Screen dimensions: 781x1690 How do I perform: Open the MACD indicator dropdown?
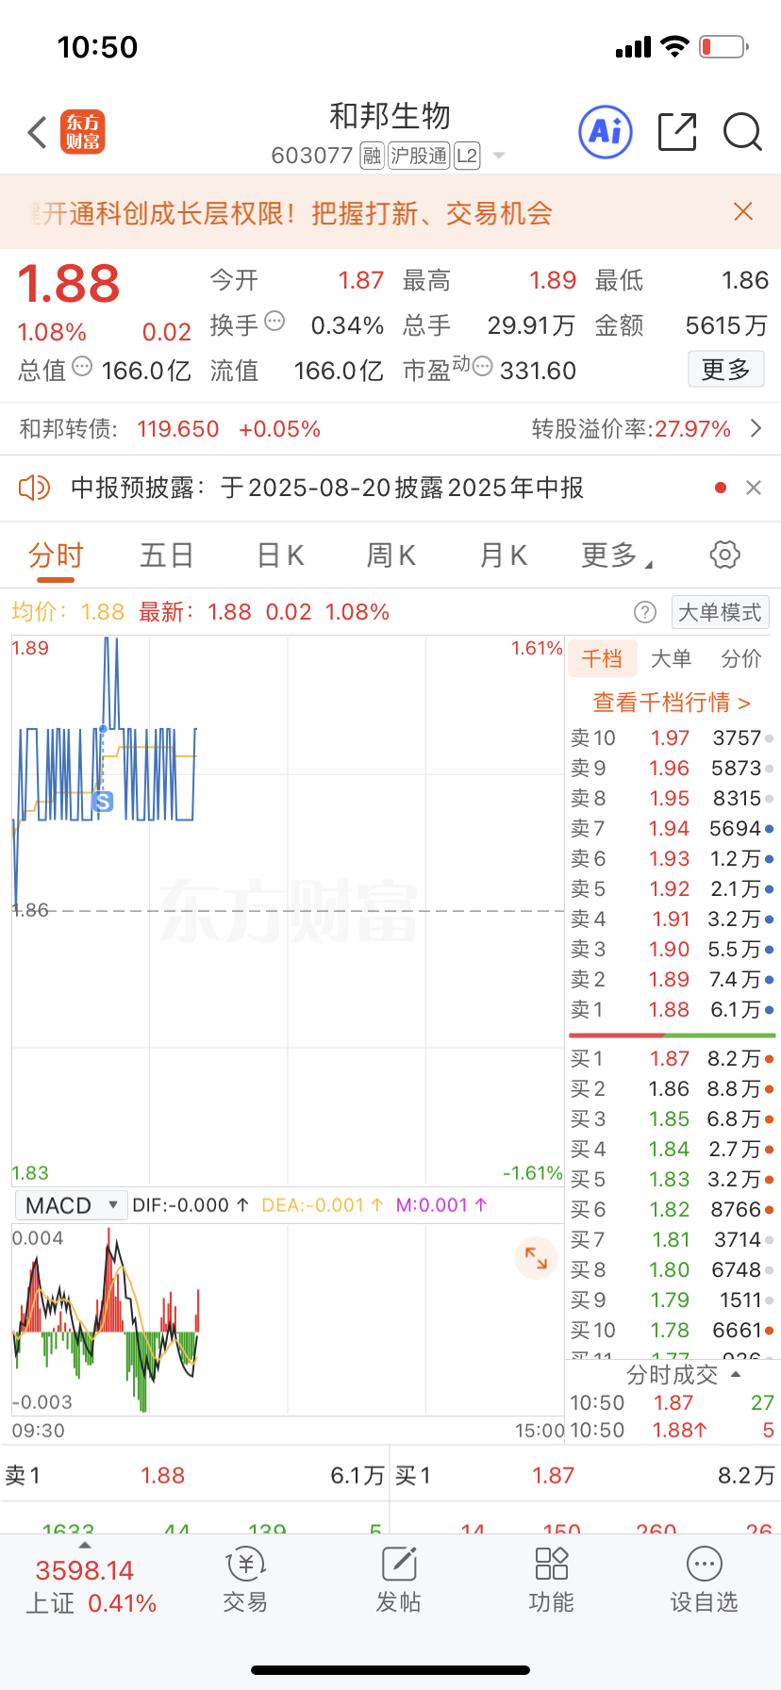(x=70, y=1205)
